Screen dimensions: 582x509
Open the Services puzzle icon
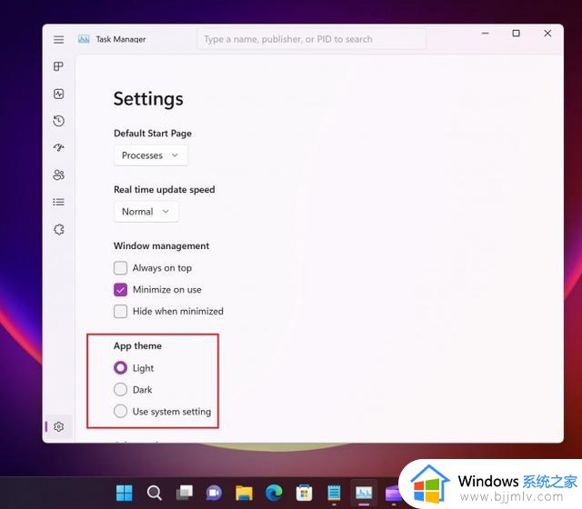coord(58,229)
